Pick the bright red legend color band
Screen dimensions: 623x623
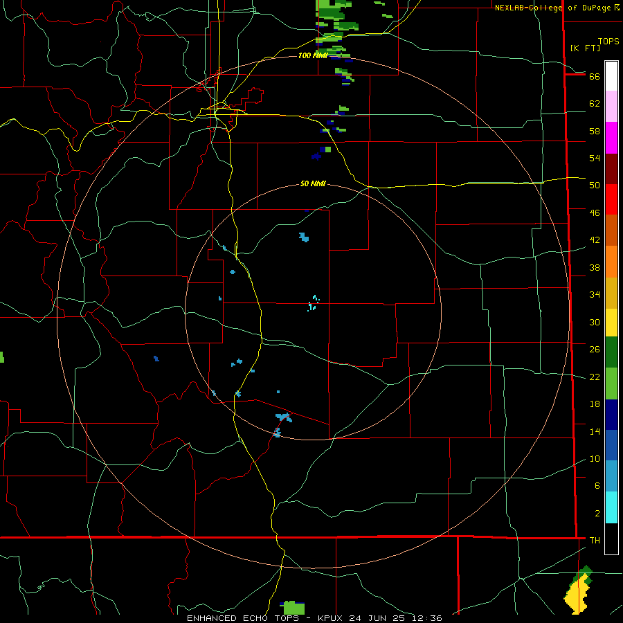pyautogui.click(x=611, y=199)
